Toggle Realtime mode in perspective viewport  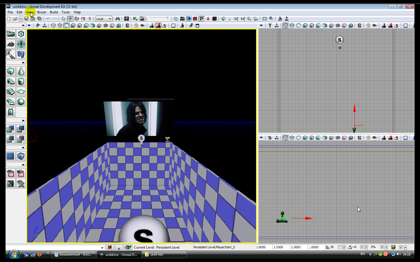(45, 26)
